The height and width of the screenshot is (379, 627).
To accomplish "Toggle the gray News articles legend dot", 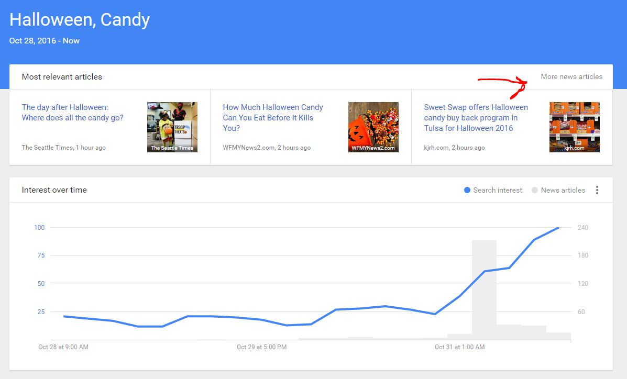I will click(535, 191).
